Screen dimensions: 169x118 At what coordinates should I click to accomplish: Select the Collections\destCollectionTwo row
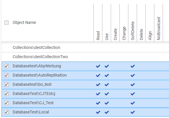click(85, 57)
